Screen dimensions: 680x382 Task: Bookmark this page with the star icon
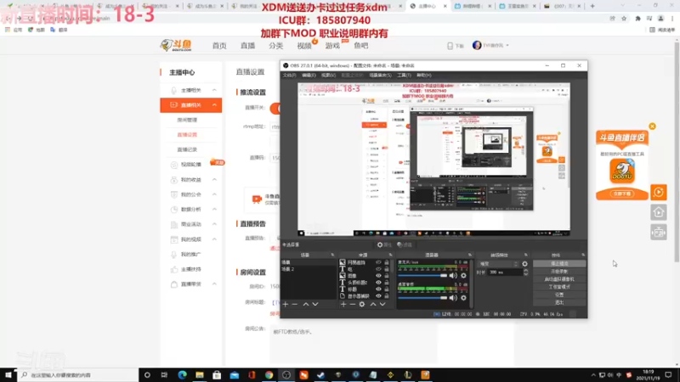coord(624,18)
